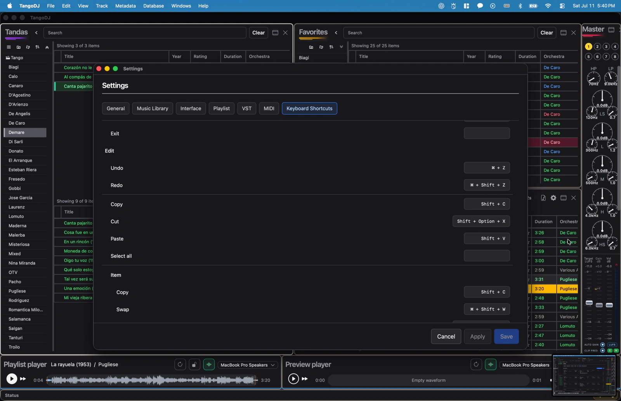Open Playlist player MacBook Pro Speakers dropdown
The image size is (621, 401).
pos(248,365)
